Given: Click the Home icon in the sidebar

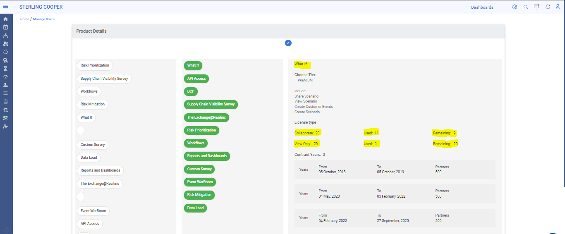Looking at the screenshot, I should 5,19.
